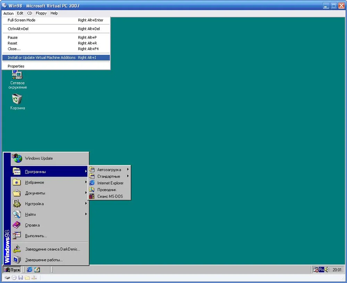This screenshot has height=283, width=347.
Task: Click the floppy disk status bar icon
Action: pos(20,277)
